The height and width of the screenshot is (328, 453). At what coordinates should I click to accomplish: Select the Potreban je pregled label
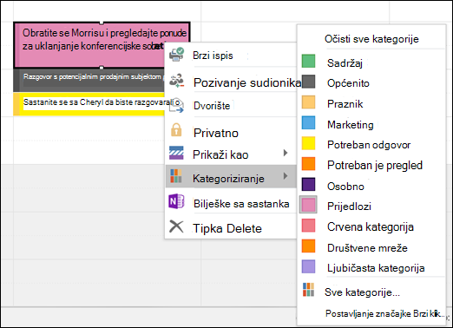point(375,165)
